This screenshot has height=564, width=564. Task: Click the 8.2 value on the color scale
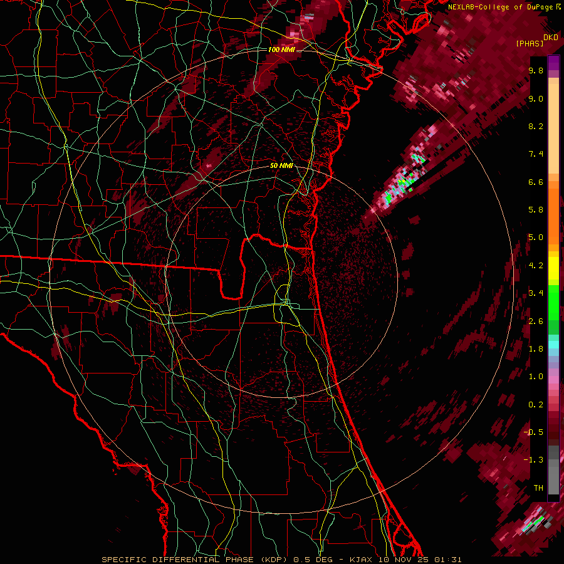click(536, 126)
